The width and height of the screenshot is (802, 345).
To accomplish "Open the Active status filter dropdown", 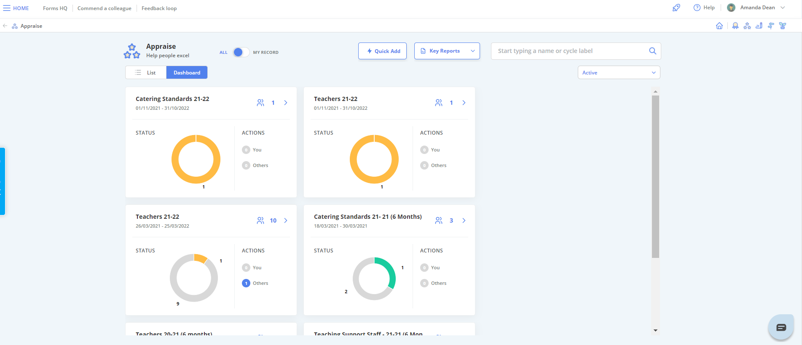I will coord(619,72).
